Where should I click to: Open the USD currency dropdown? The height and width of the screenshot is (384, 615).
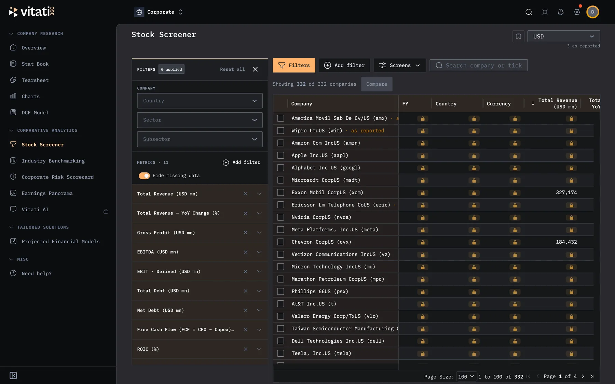pos(563,36)
